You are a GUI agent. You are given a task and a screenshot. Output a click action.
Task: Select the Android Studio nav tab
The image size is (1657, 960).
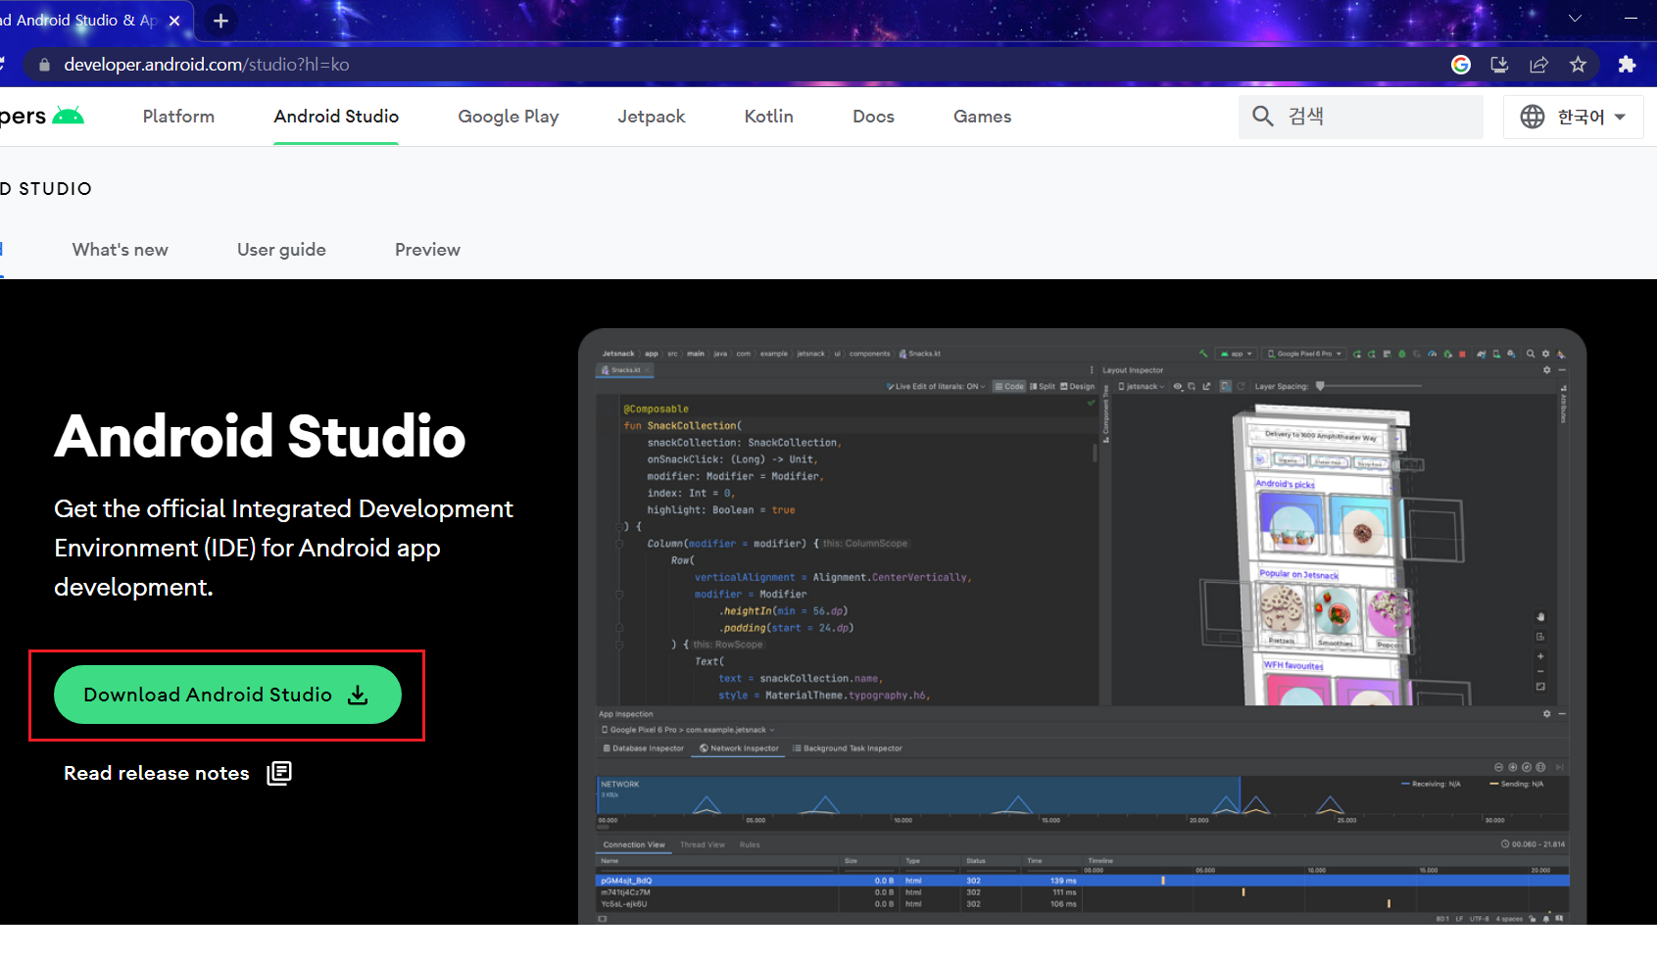pos(336,117)
